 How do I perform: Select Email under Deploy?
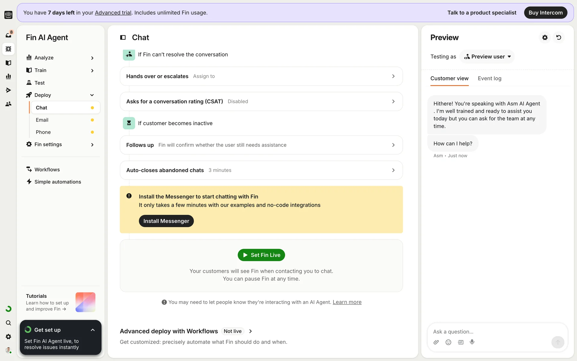pos(42,120)
